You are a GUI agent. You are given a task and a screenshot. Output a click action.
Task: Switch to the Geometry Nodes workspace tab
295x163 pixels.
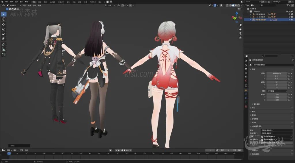92,2
